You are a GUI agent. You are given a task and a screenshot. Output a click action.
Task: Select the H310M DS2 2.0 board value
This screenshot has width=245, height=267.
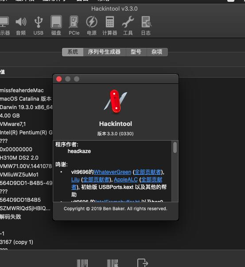[x=19, y=158]
